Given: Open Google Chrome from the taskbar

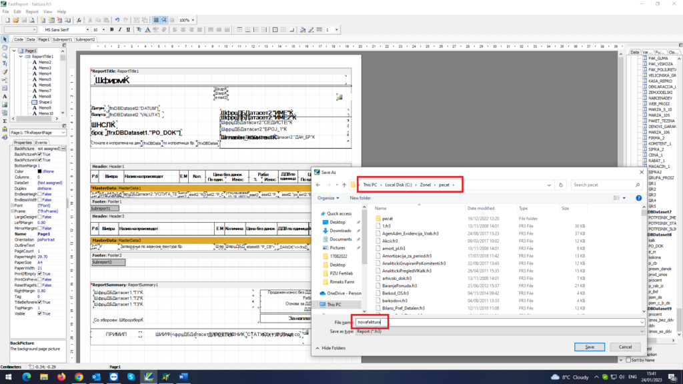Looking at the screenshot, I should point(79,377).
